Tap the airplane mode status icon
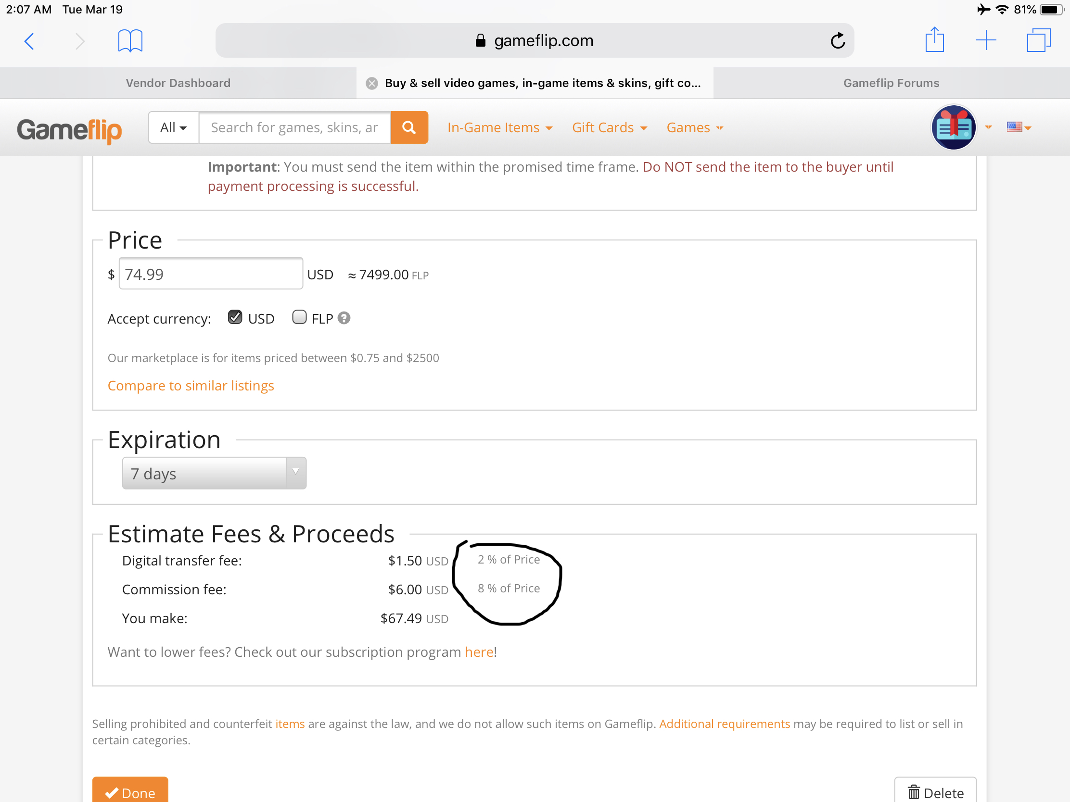This screenshot has width=1070, height=802. point(983,10)
